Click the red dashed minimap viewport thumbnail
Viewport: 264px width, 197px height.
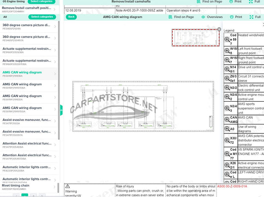pos(196,38)
